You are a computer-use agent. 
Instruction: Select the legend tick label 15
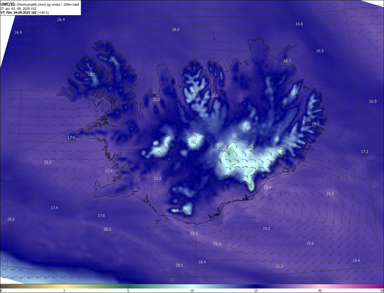click(x=256, y=291)
